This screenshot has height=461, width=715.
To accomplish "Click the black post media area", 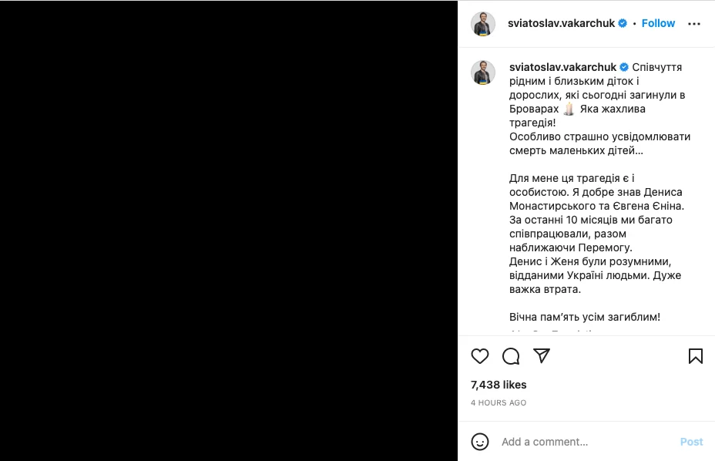I will tap(229, 230).
